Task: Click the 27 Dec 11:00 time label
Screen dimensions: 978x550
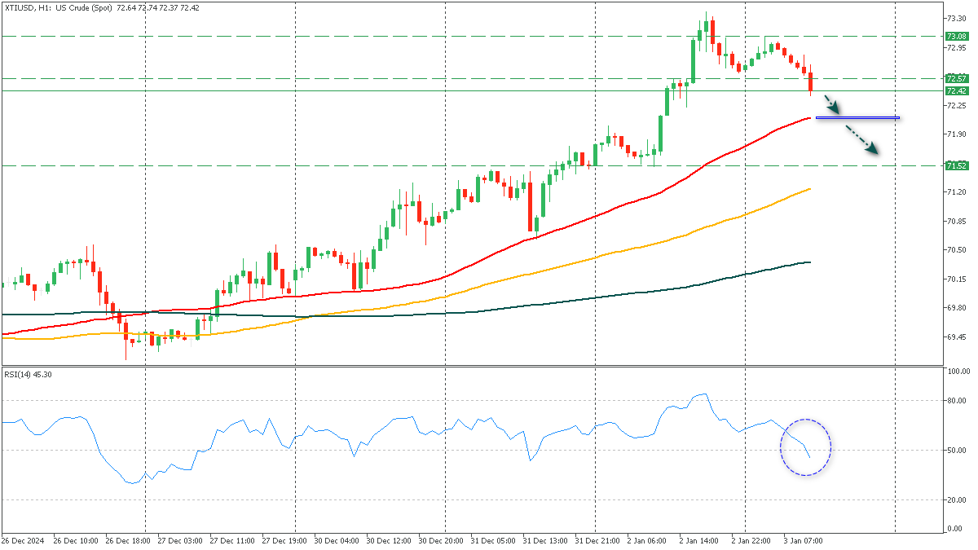Action: pyautogui.click(x=232, y=540)
